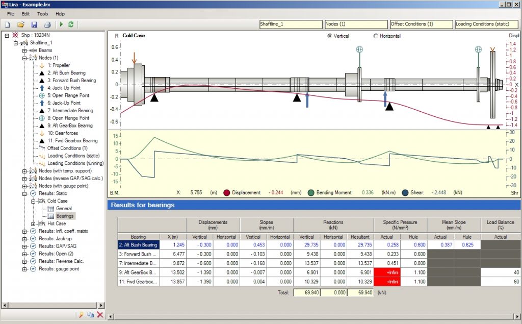Enable the Nodes (1) radio field

356,24
